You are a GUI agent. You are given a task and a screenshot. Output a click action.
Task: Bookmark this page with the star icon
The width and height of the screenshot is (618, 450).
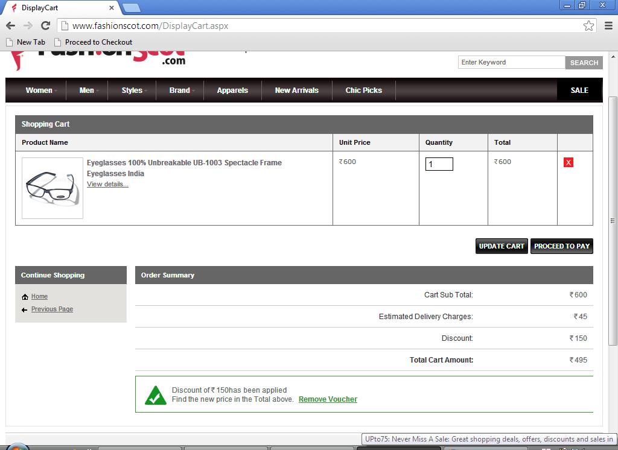tap(588, 25)
